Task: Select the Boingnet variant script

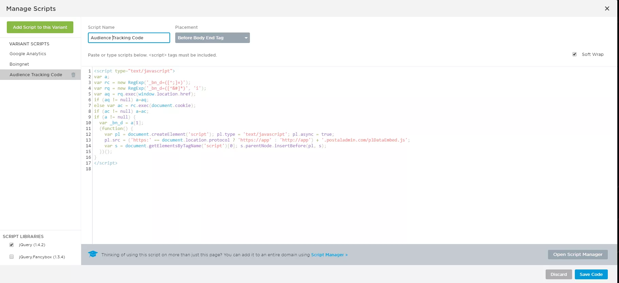Action: [x=19, y=64]
